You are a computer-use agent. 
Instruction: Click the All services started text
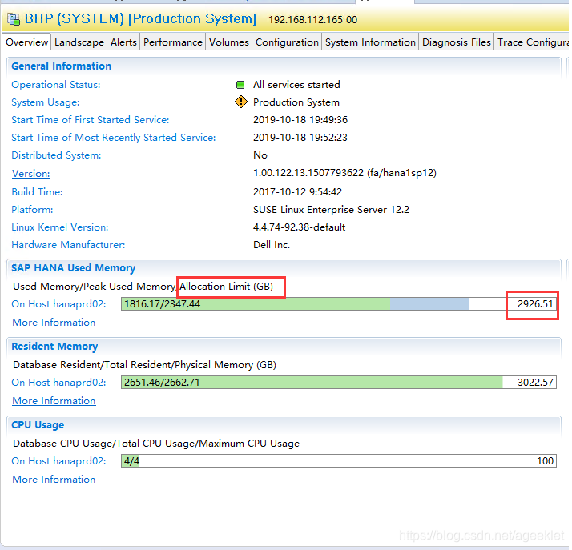tap(296, 85)
